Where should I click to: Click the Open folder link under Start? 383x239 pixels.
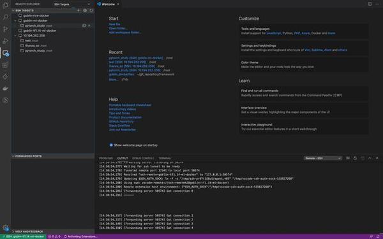coord(117,28)
